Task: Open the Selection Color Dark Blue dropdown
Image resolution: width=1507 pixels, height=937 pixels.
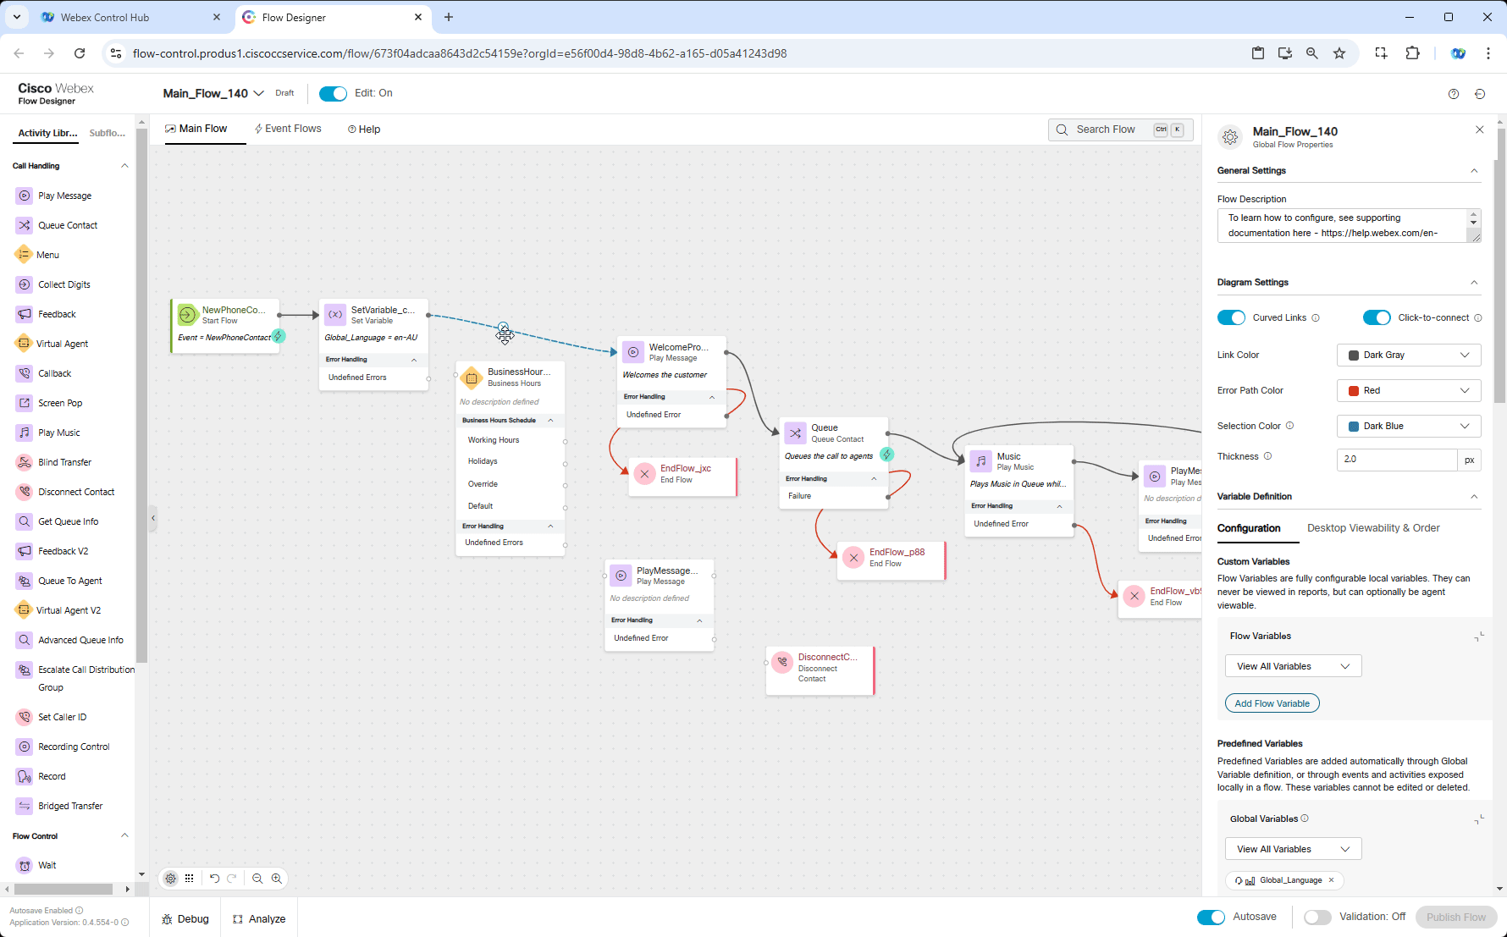Action: click(x=1409, y=426)
